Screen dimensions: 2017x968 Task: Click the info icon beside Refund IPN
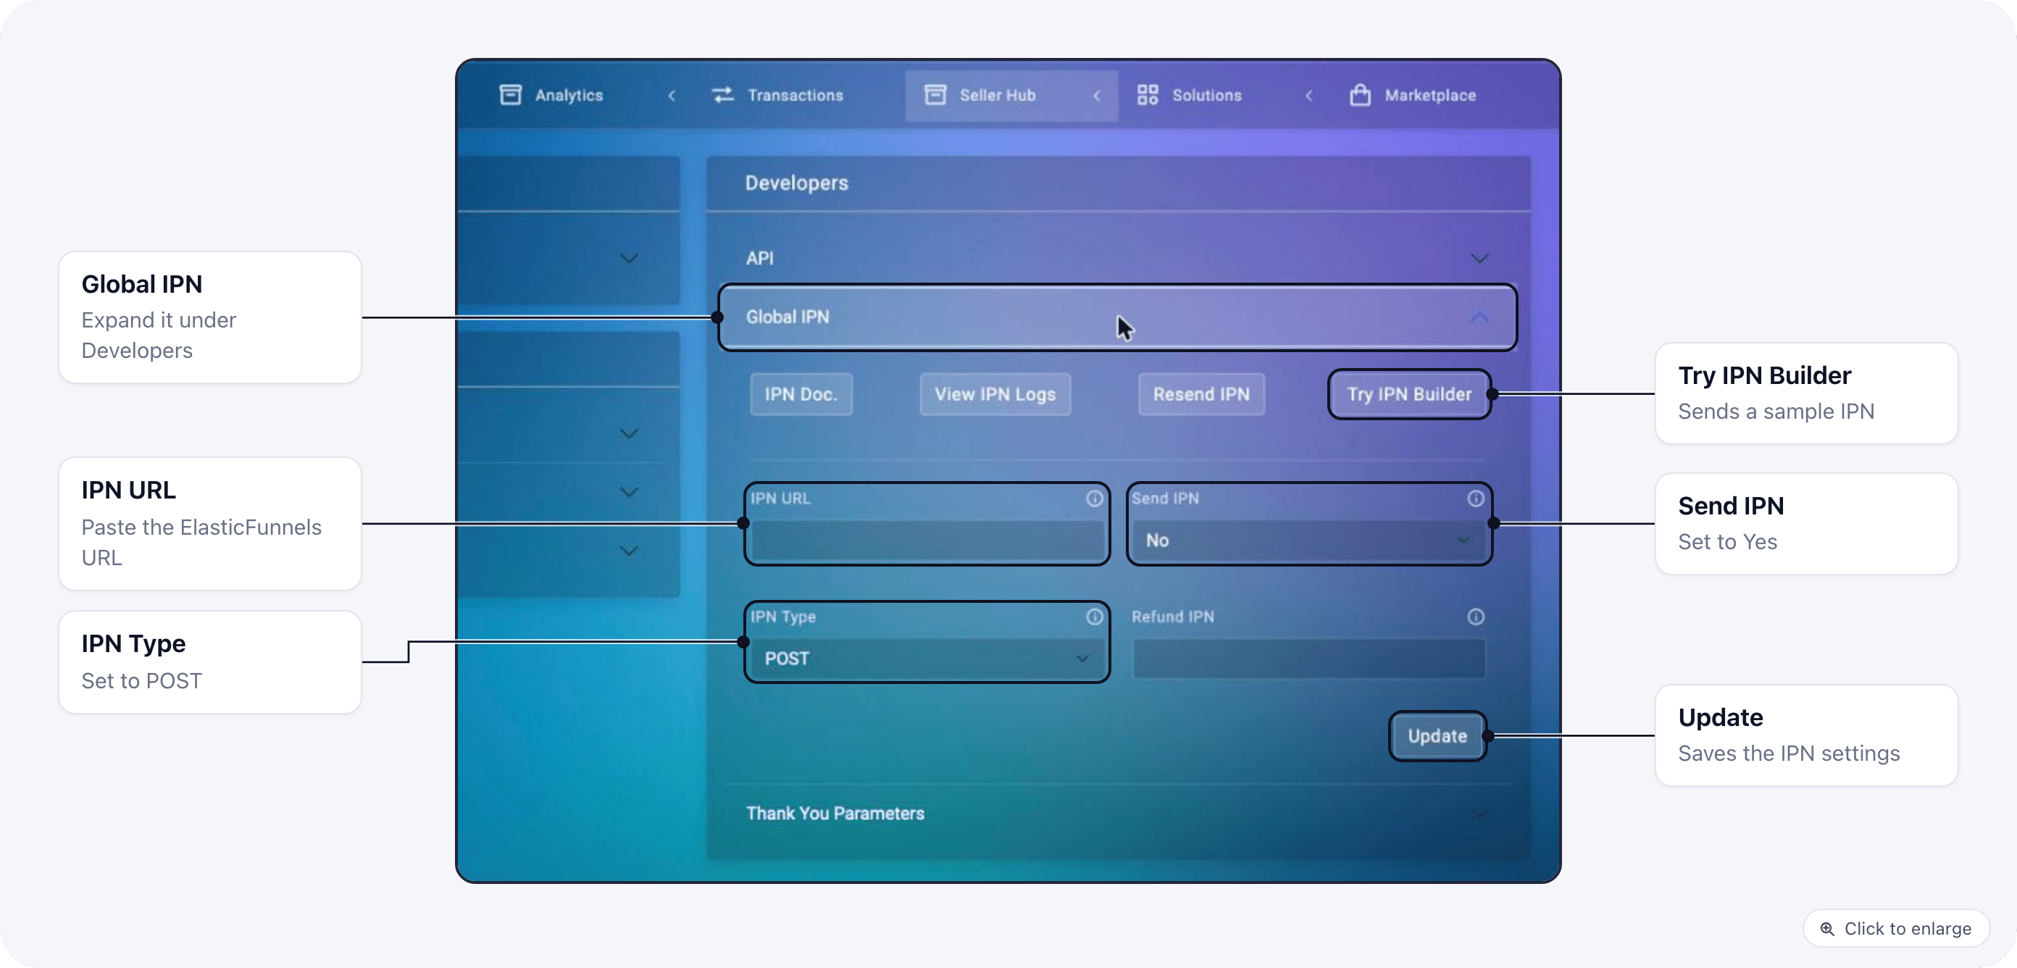click(x=1475, y=617)
